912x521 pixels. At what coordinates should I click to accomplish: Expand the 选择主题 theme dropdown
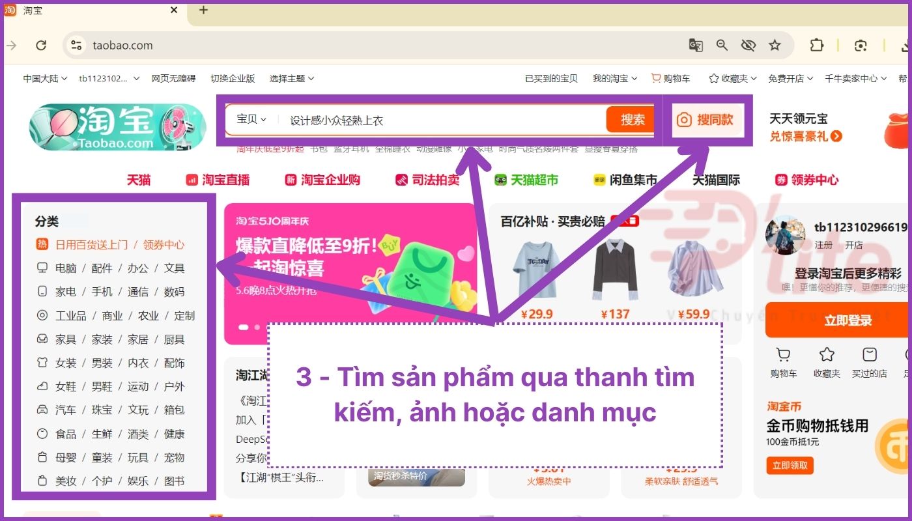[x=292, y=78]
